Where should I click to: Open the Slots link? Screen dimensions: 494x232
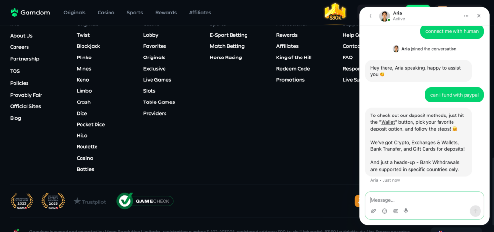pyautogui.click(x=149, y=91)
